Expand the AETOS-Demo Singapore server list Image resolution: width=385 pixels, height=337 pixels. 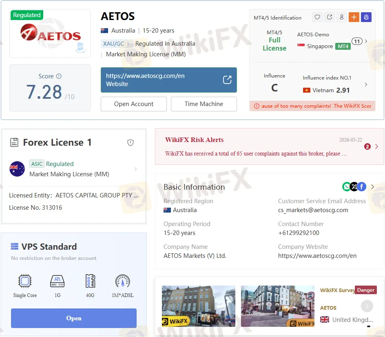(x=366, y=41)
